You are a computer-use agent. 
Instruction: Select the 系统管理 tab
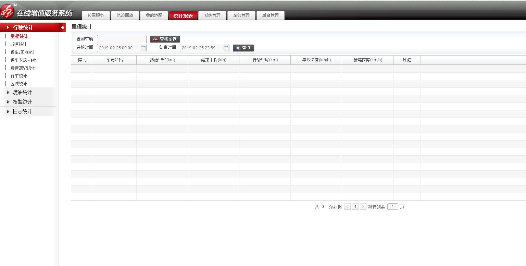click(212, 15)
